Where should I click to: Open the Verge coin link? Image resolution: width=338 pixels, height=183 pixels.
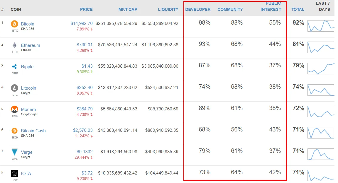27,152
